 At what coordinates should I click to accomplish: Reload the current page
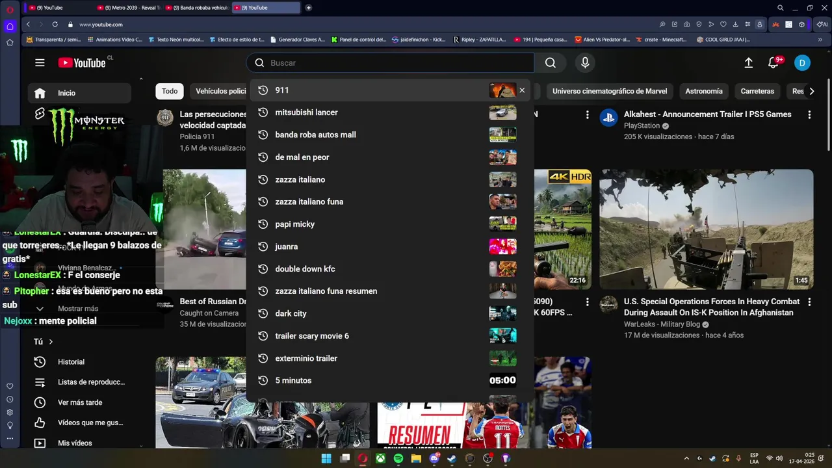55,24
